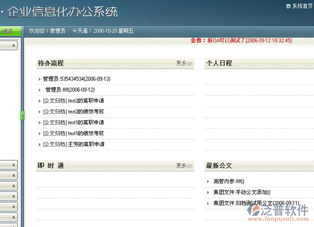Open 更多 in 待办流程 section

184,63
